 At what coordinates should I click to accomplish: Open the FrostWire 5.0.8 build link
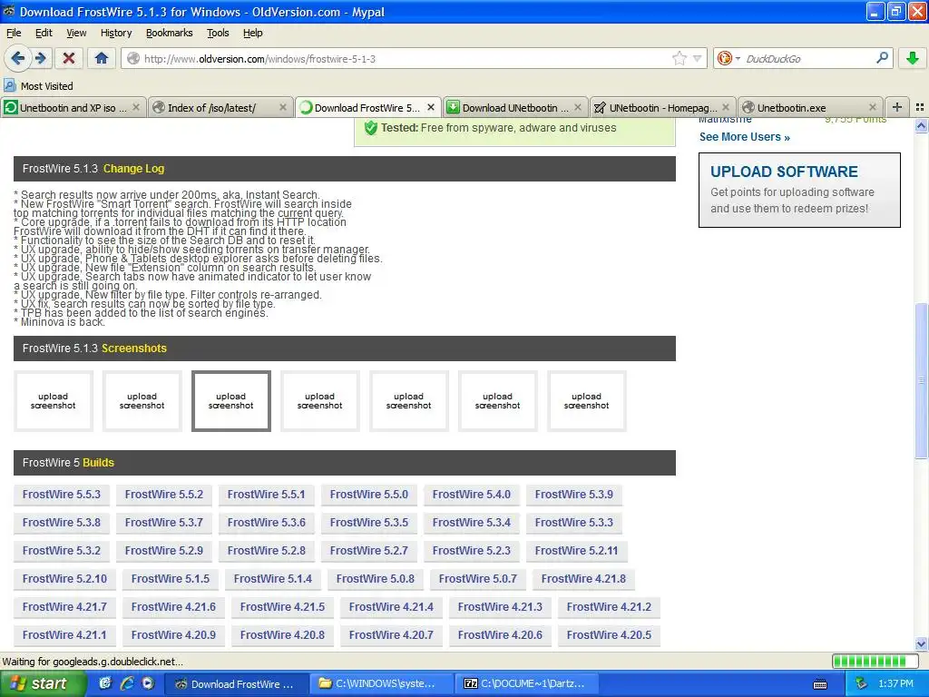tap(376, 578)
